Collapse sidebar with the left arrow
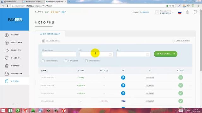The height and width of the screenshot is (113, 202). [14, 104]
